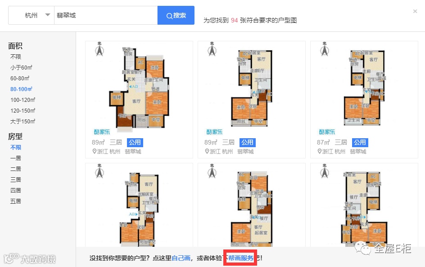Open the first 89㎡ 三居 floor plan

139,87
